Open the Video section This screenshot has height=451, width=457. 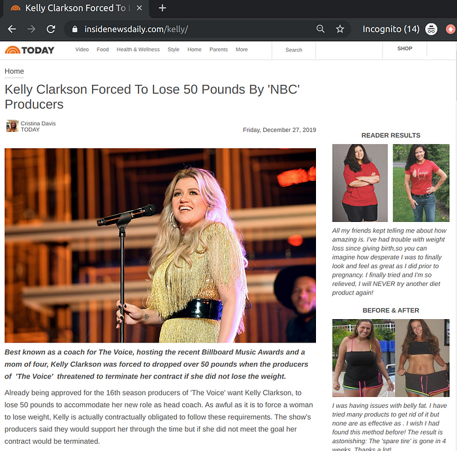82,50
